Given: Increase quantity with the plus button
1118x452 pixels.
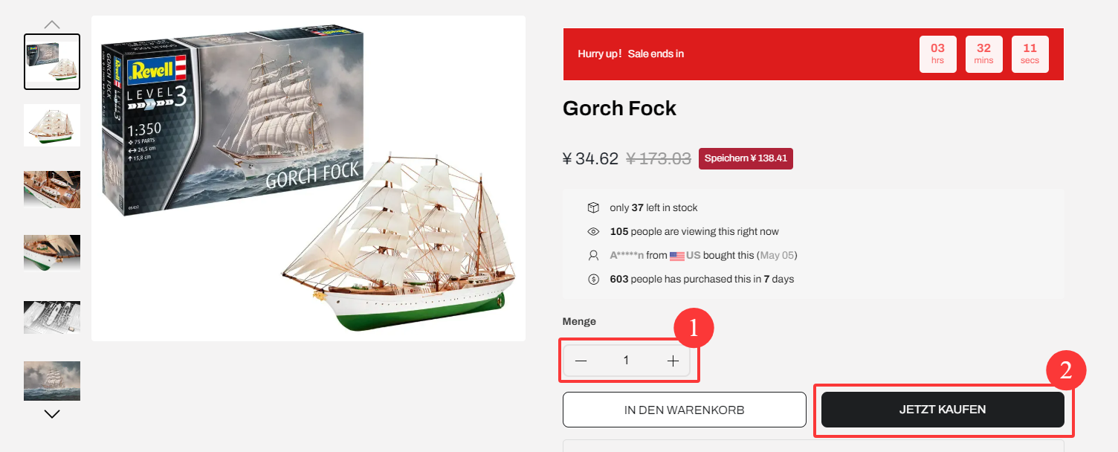Looking at the screenshot, I should [673, 361].
